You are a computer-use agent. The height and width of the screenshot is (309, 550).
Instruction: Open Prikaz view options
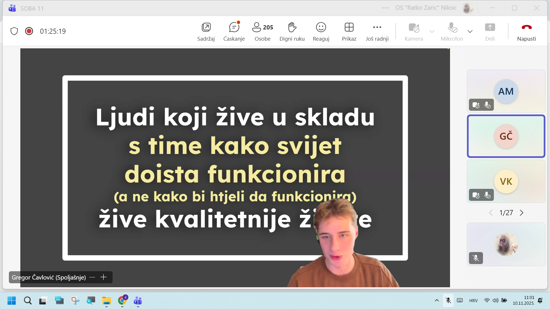349,31
